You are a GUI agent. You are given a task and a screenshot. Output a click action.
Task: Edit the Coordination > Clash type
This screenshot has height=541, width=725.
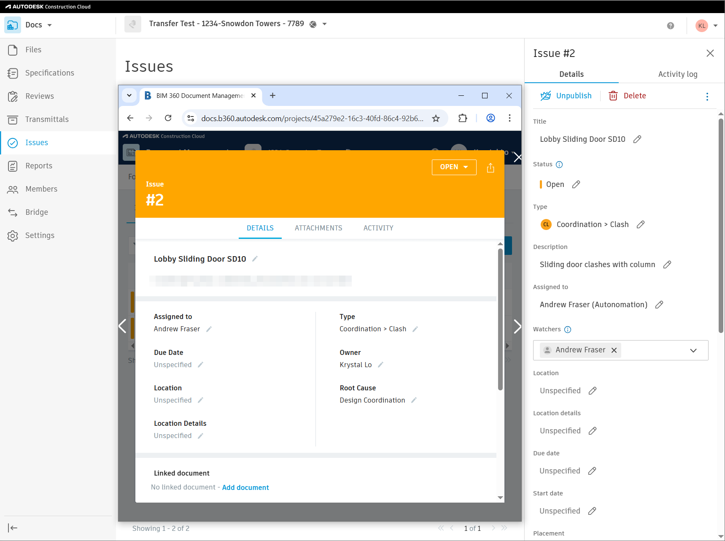pos(641,225)
